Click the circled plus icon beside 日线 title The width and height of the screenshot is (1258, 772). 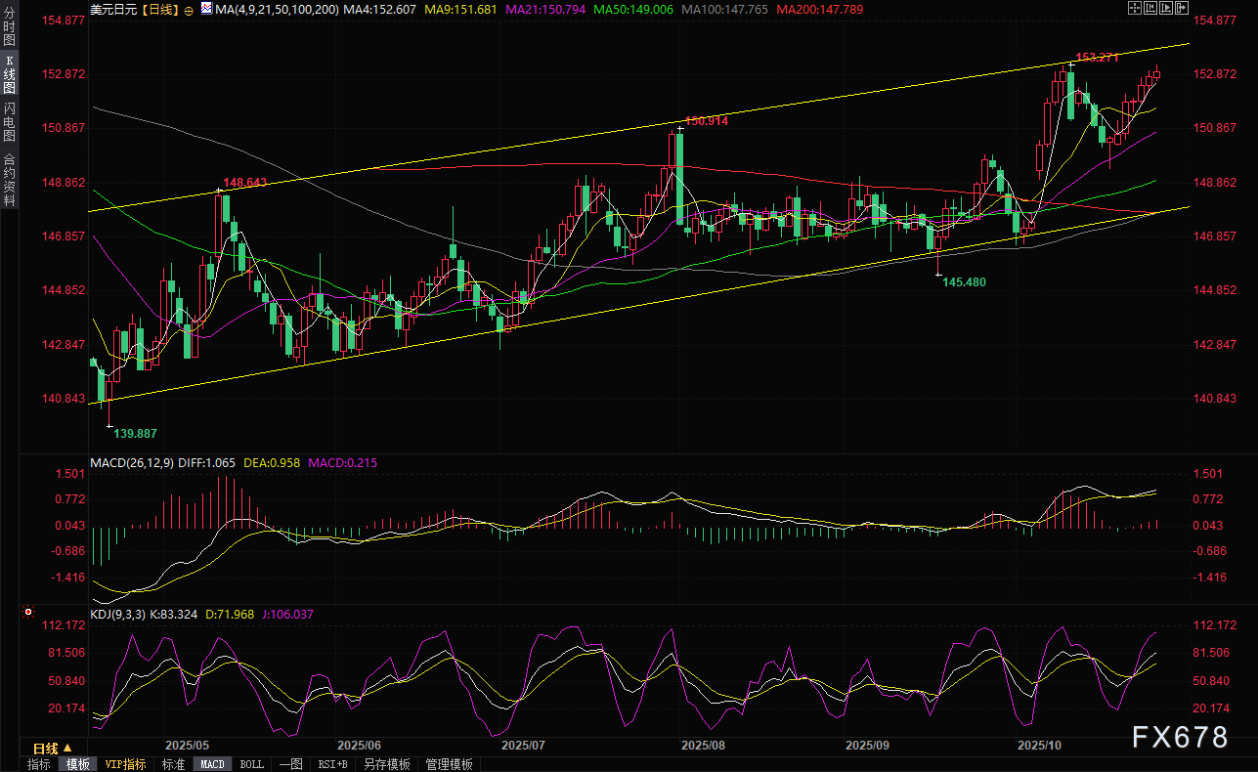click(x=189, y=9)
